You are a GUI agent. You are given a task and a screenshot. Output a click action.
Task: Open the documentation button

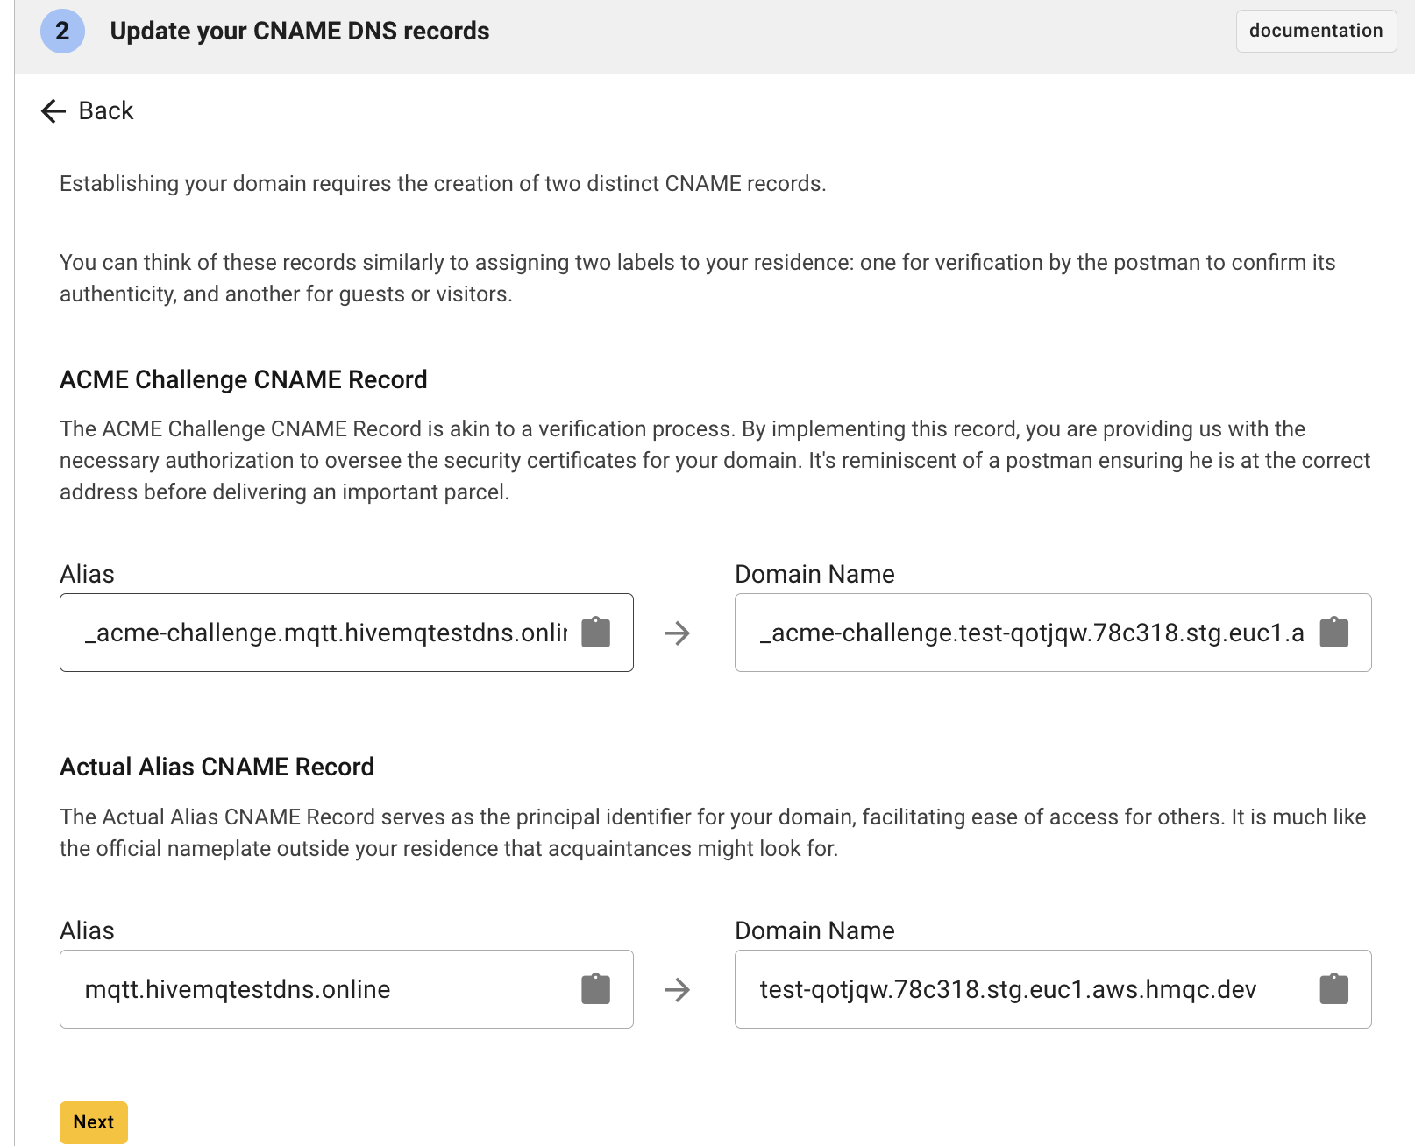click(1316, 31)
